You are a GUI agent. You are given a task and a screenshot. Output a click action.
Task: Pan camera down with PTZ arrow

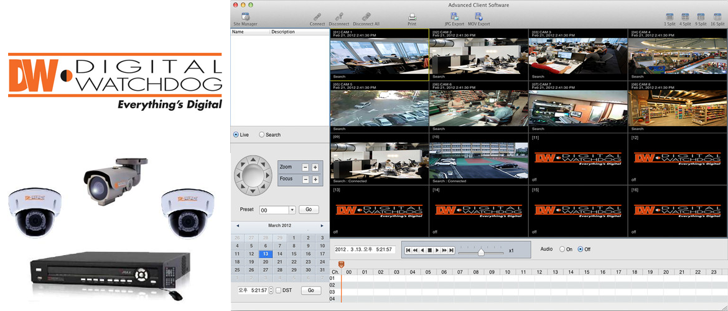253,191
